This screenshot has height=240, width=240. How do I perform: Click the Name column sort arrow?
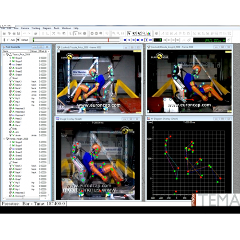pyautogui.click(x=29, y=51)
